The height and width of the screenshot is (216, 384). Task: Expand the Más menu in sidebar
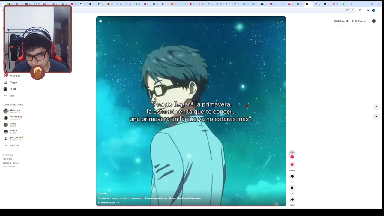(x=12, y=95)
